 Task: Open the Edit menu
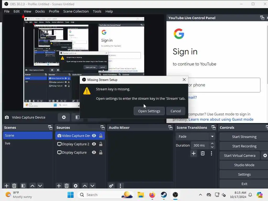point(16,11)
